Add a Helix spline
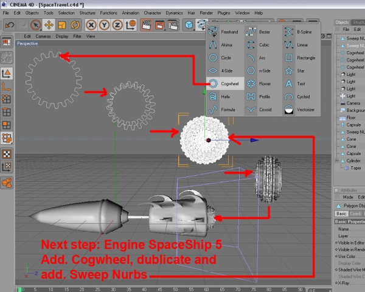 tap(225, 96)
